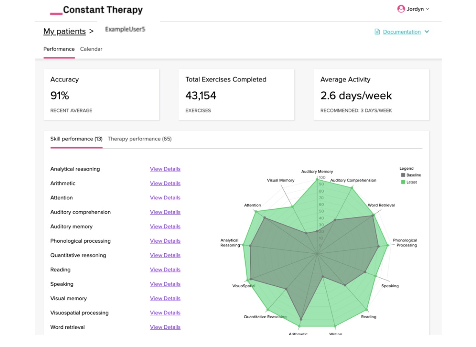Screen dimensions: 476x347
Task: Click the Auditory Comprehension radar axis label
Action: coord(353,180)
